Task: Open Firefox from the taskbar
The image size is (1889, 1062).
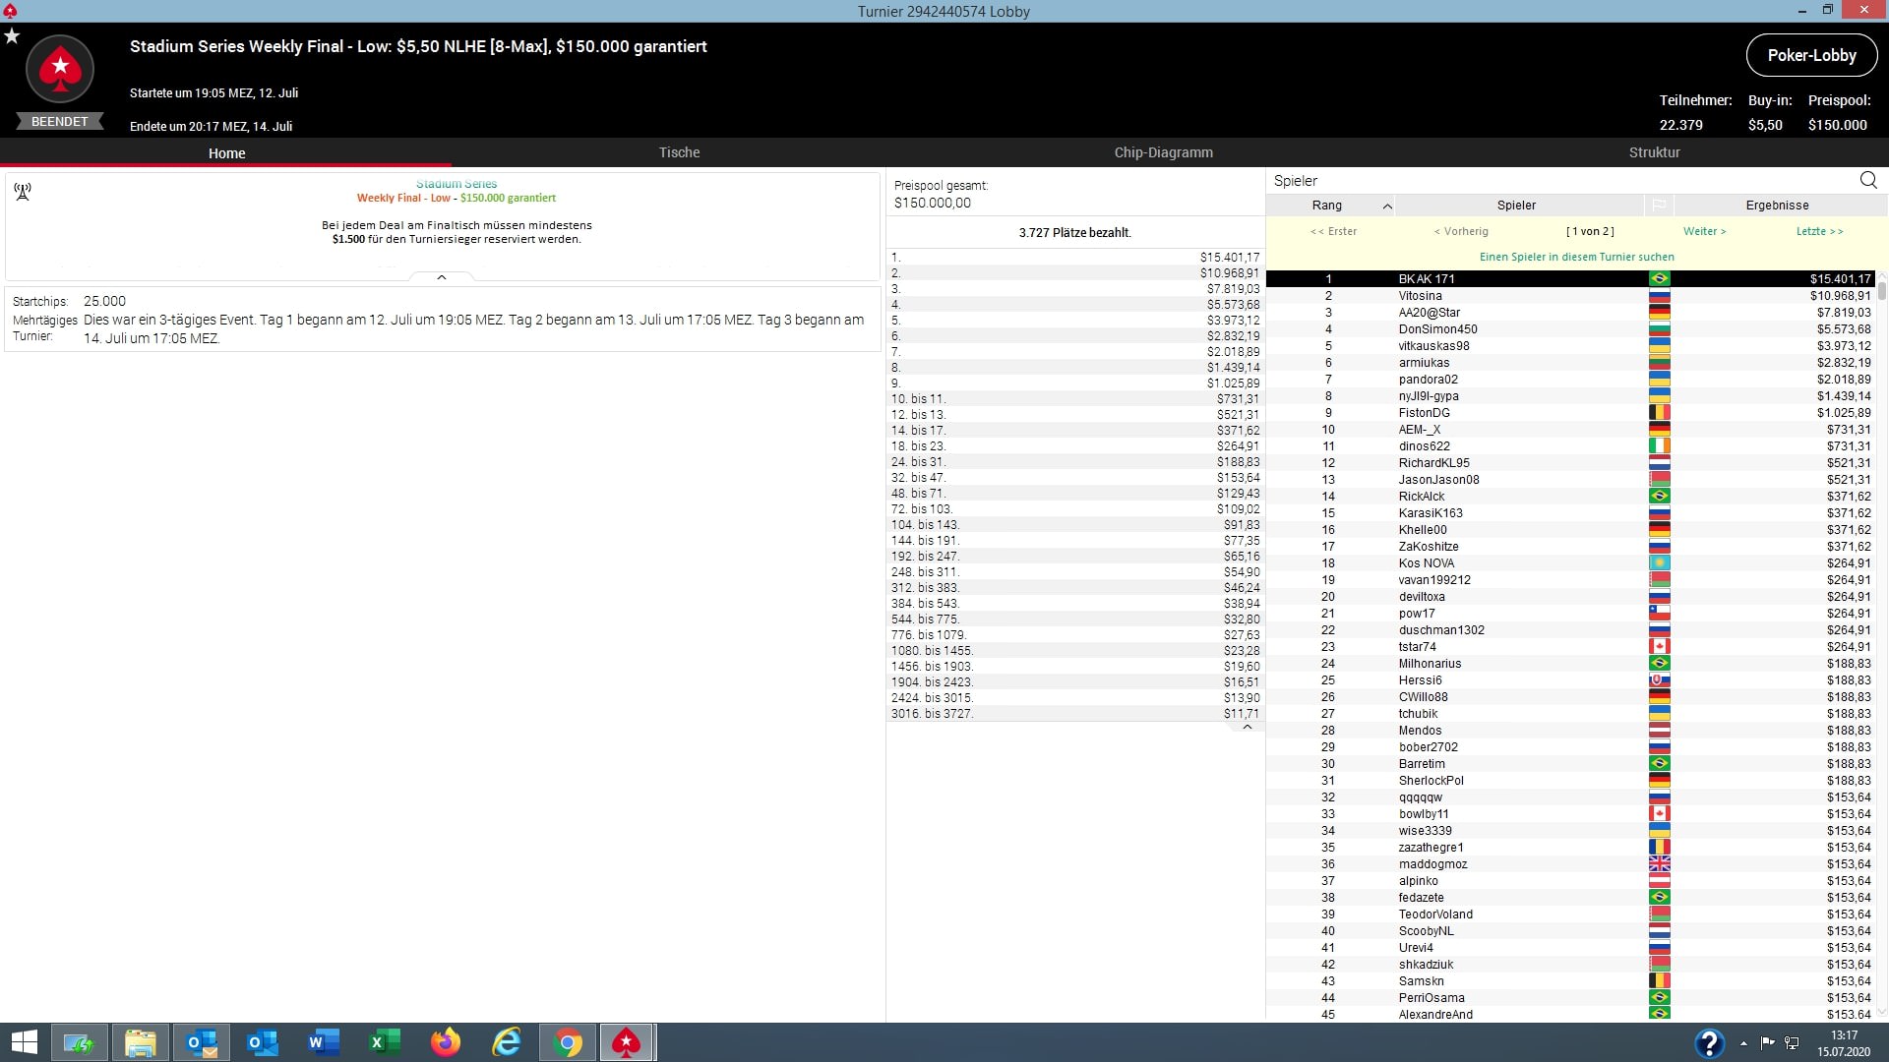Action: tap(445, 1042)
